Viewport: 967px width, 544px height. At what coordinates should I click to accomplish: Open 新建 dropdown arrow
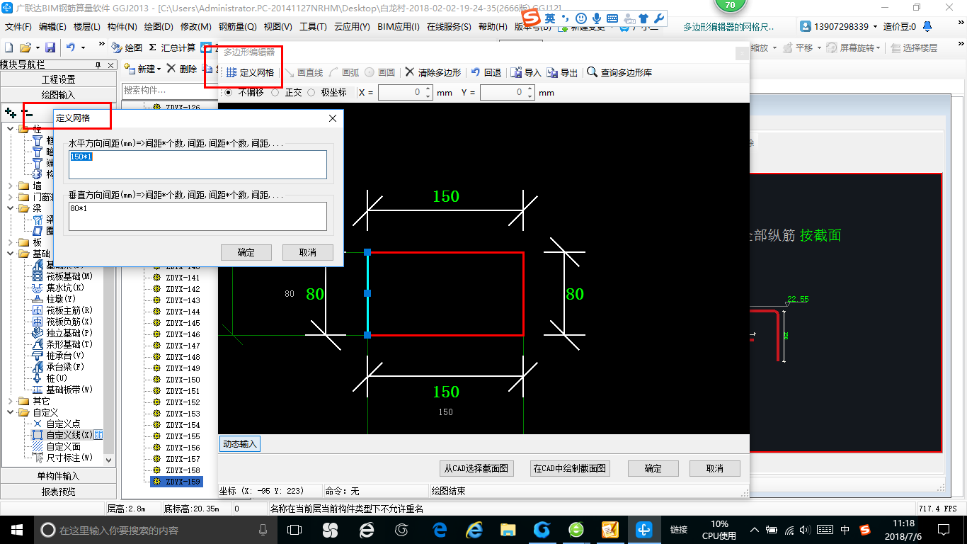point(159,69)
